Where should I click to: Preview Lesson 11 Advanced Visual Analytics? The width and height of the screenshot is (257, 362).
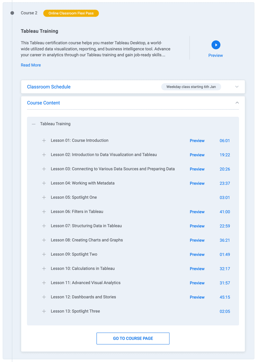coord(197,283)
